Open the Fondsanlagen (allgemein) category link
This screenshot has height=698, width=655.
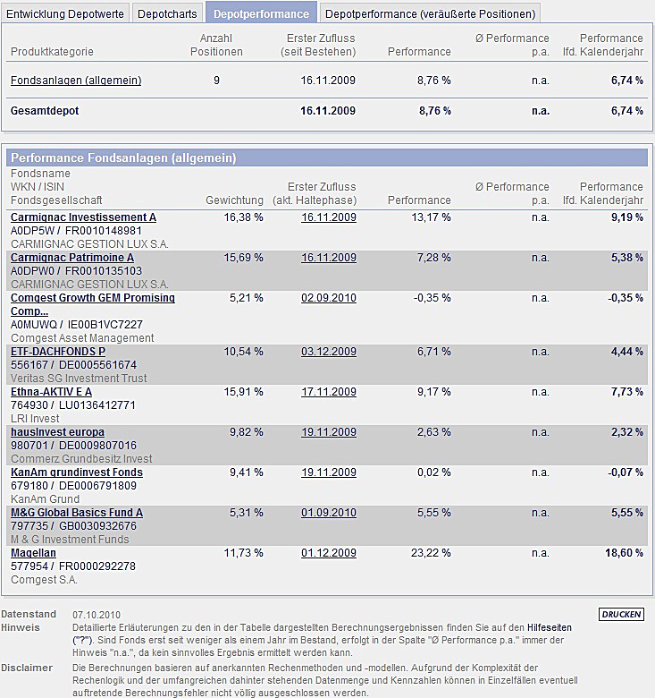pyautogui.click(x=76, y=81)
